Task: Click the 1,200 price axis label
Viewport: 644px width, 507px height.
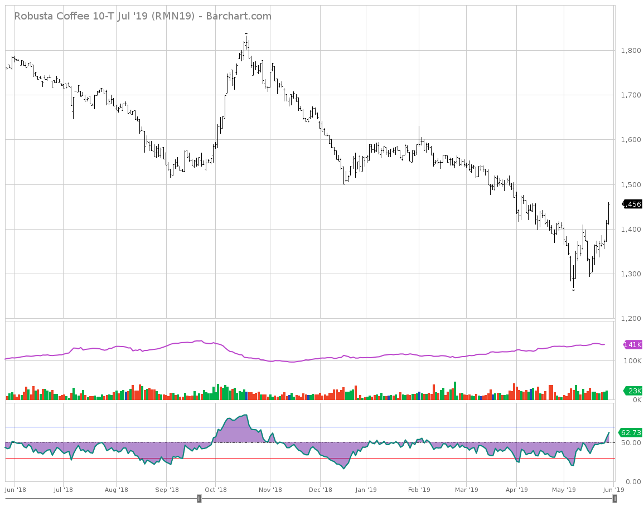Action: click(x=631, y=319)
